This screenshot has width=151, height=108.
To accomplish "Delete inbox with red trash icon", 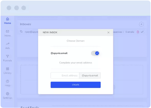I will 138,32.
